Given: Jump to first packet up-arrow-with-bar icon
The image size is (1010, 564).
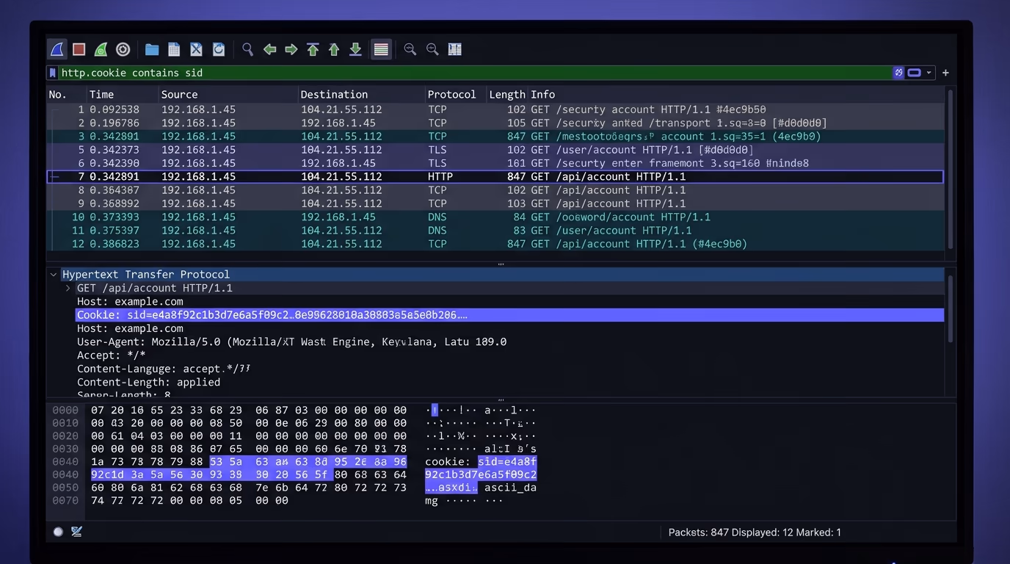Looking at the screenshot, I should pos(313,49).
